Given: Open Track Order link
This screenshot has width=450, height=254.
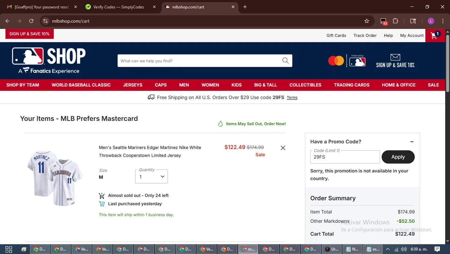Looking at the screenshot, I should (365, 35).
